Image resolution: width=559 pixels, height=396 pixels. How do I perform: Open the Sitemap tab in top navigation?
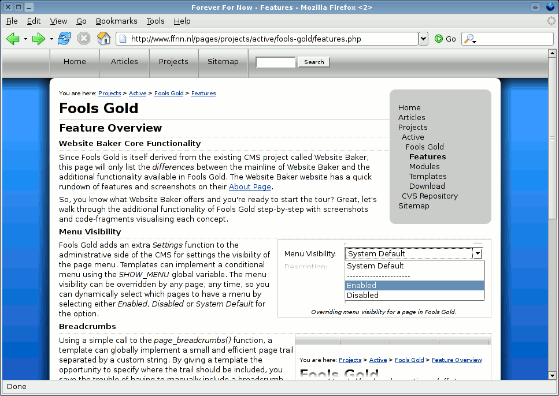[223, 62]
